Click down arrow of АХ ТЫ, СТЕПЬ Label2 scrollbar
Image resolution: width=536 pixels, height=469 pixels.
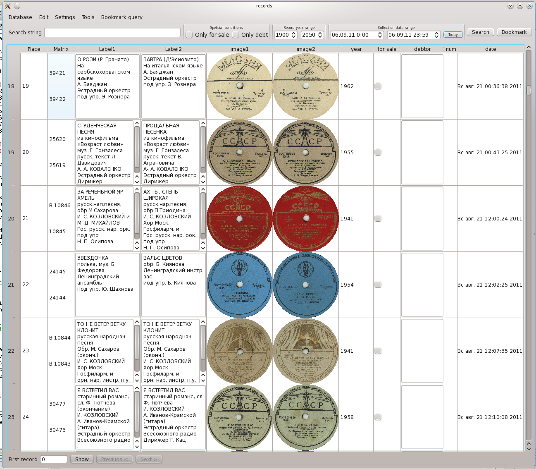tap(203, 248)
